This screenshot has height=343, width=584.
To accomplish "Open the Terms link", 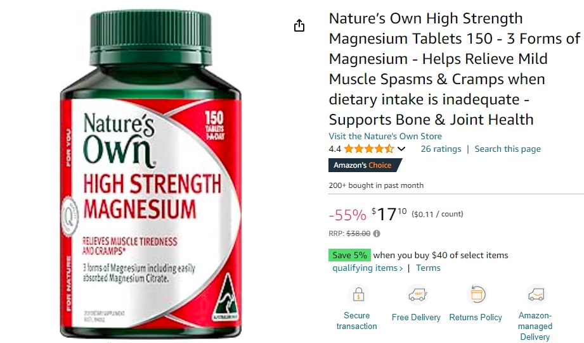I will tap(428, 268).
